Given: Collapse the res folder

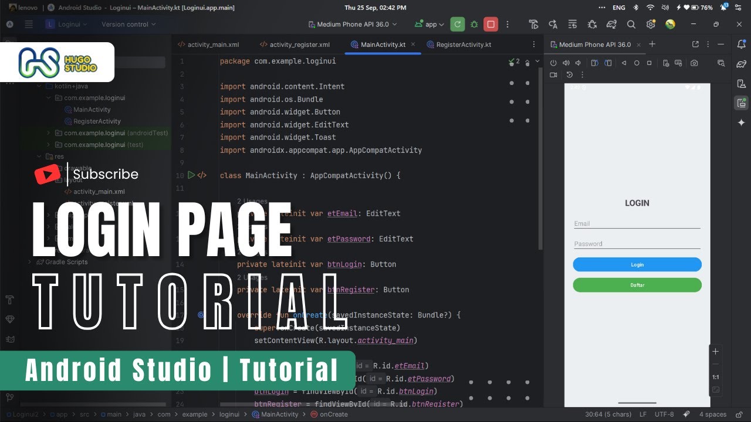Looking at the screenshot, I should (40, 156).
